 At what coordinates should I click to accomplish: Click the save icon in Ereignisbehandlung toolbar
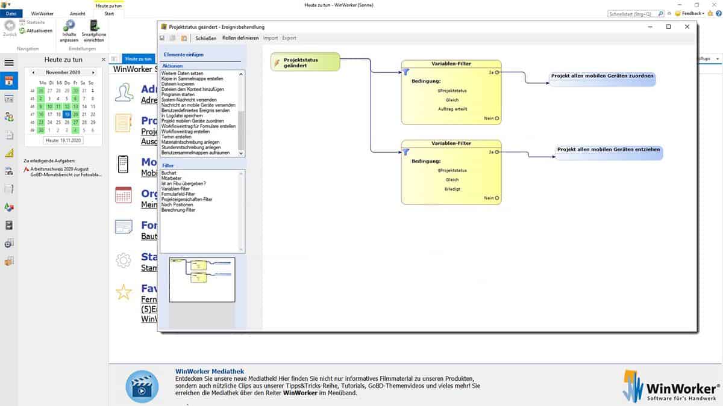pyautogui.click(x=163, y=38)
